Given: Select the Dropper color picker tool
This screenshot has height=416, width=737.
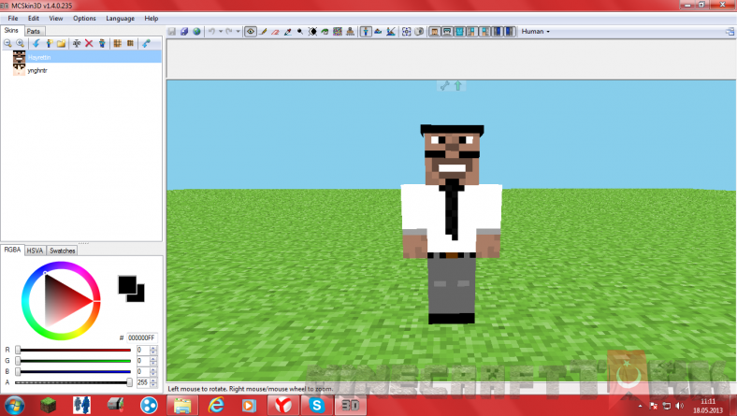Looking at the screenshot, I should pos(288,32).
